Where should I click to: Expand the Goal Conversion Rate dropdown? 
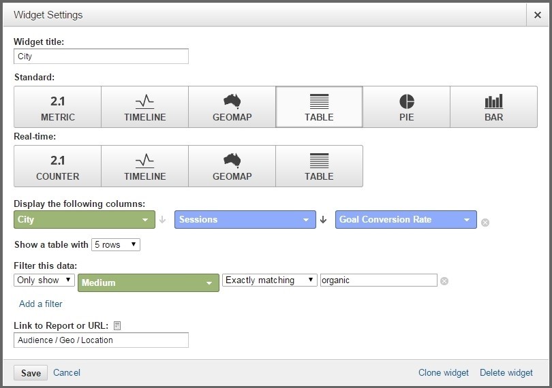click(x=406, y=220)
